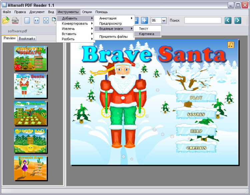Click the HELP button on page
The image size is (250, 195).
click(x=196, y=131)
